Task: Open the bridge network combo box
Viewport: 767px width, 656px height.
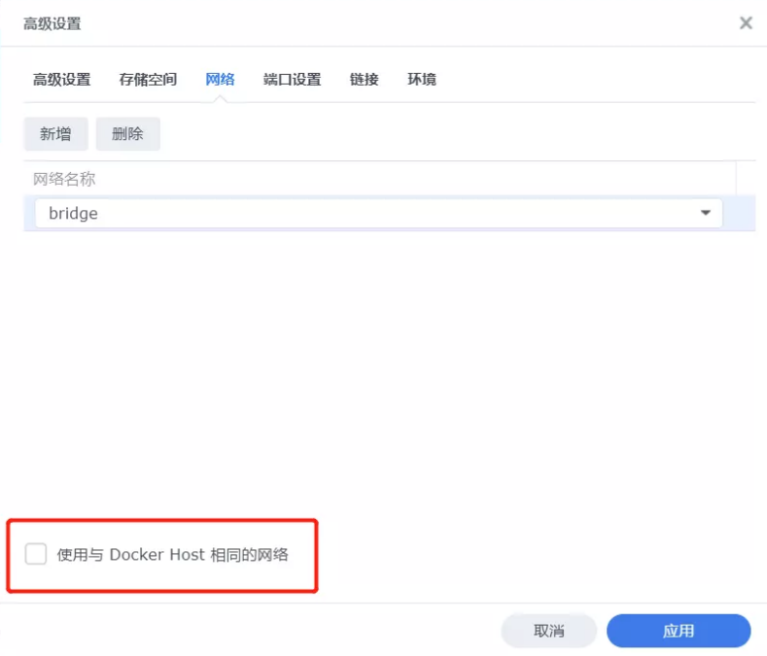Action: (369, 214)
